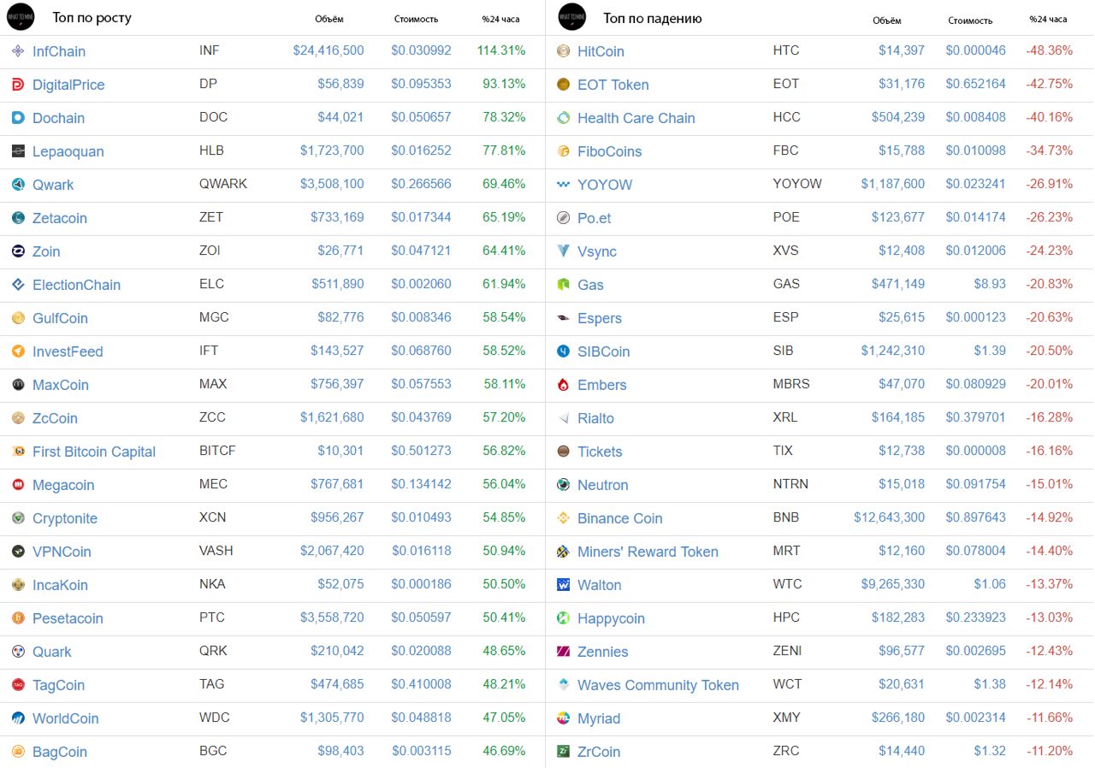
Task: Open the Rialto link
Action: click(595, 418)
